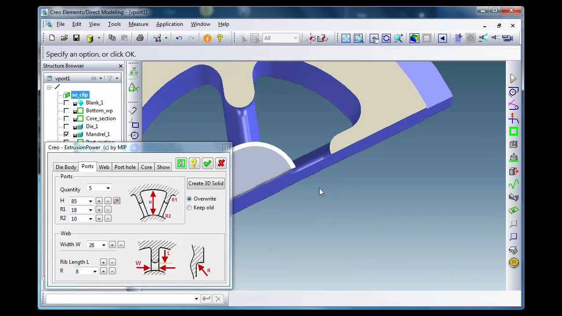Screen dimensions: 562x316
Task: Switch to the Die Body tab
Action: pos(66,167)
